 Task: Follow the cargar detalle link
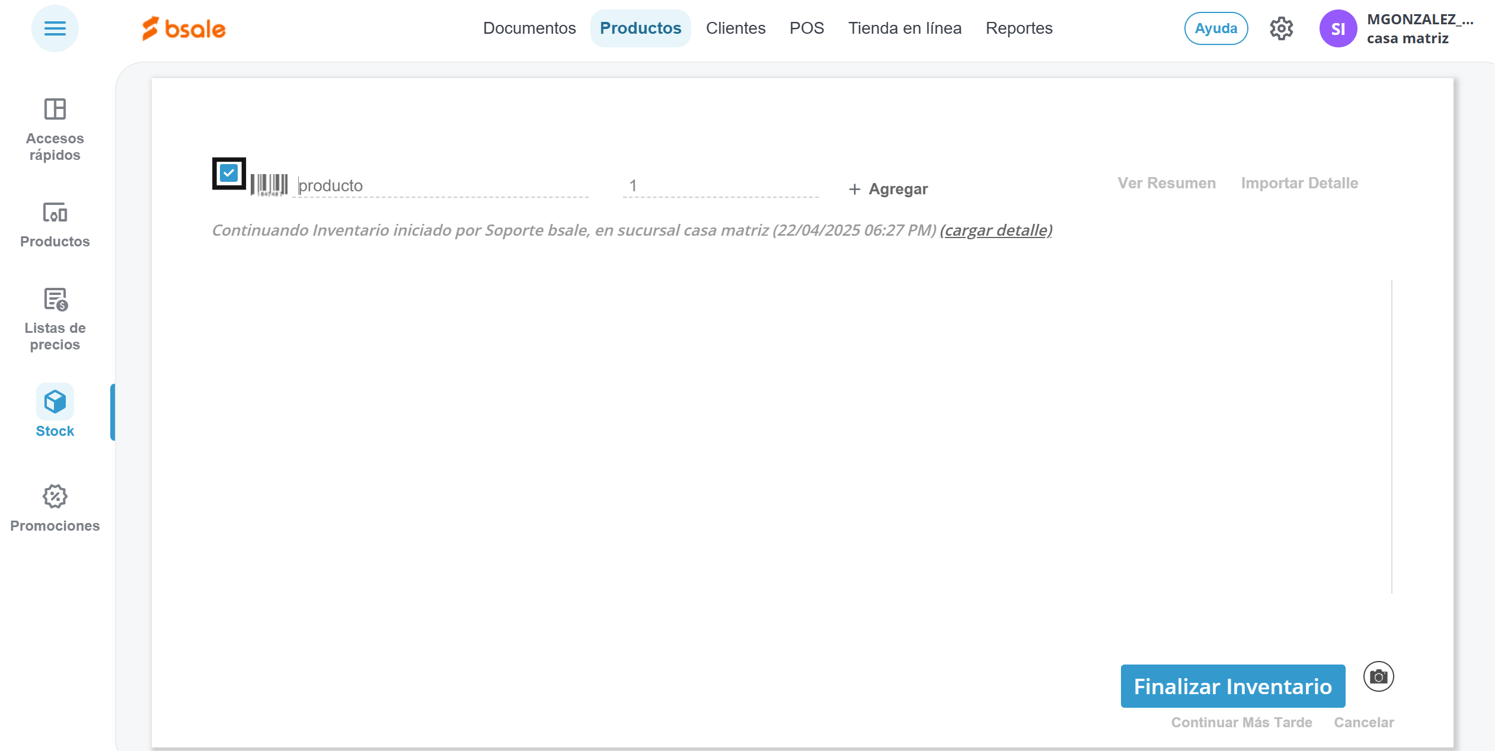996,230
